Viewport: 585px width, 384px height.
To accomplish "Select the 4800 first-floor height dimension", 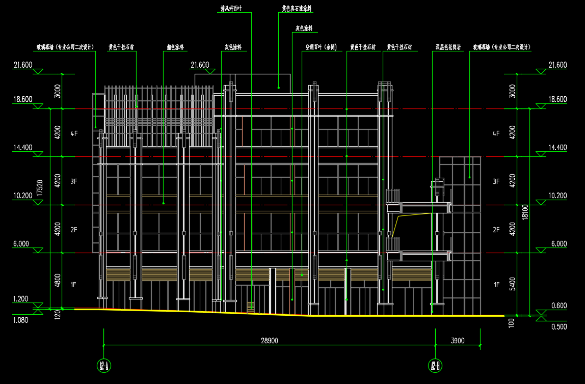I will tap(58, 281).
